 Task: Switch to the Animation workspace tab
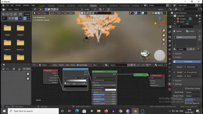pyautogui.click(x=103, y=6)
